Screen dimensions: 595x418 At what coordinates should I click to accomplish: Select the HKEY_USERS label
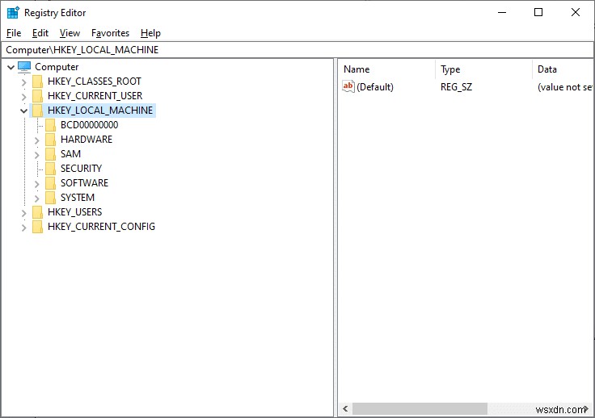click(x=74, y=212)
